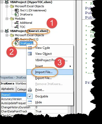Collapse Microsoft Excel Objects under Книга1.xlsm
The width and height of the screenshot is (102, 124).
(x=7, y=35)
